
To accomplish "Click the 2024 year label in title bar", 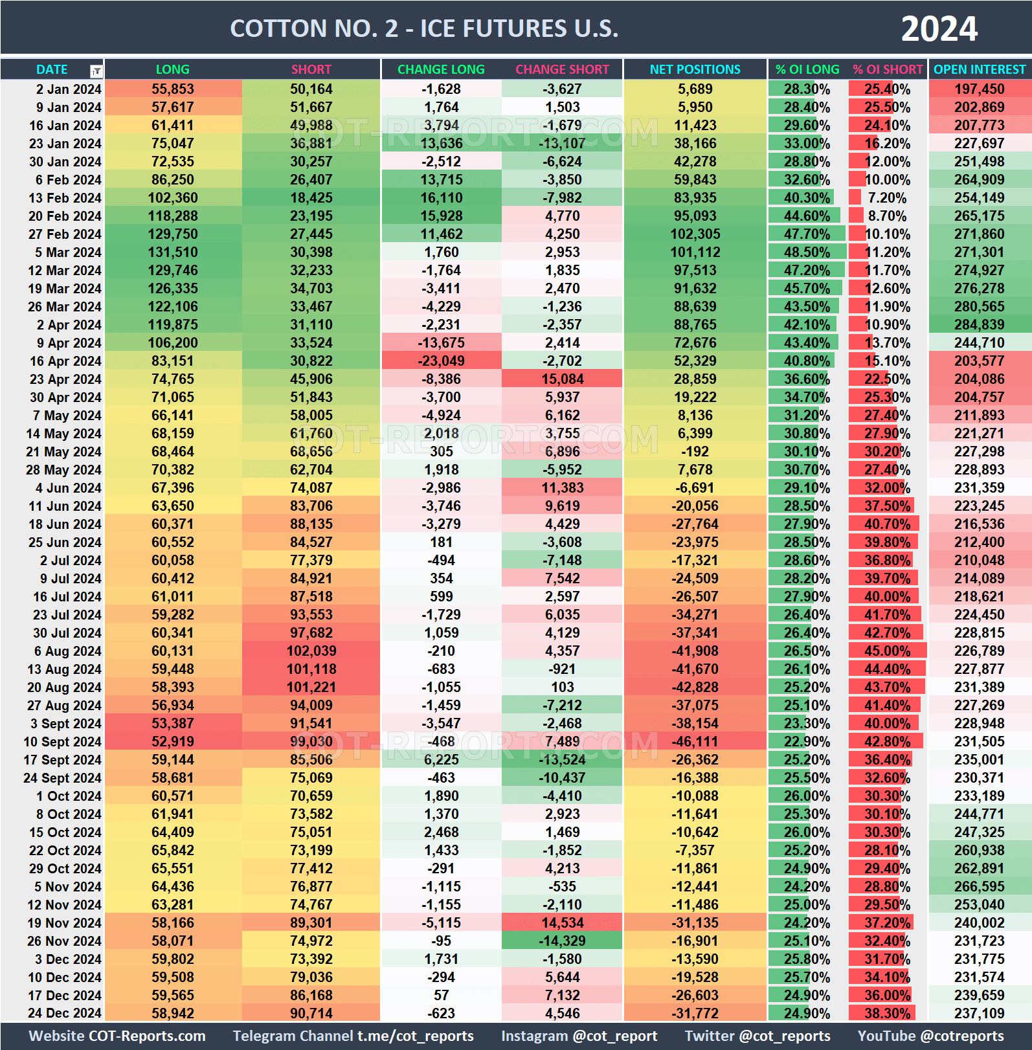I will pos(939,28).
